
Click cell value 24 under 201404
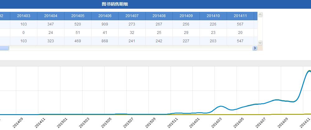pos(51,32)
